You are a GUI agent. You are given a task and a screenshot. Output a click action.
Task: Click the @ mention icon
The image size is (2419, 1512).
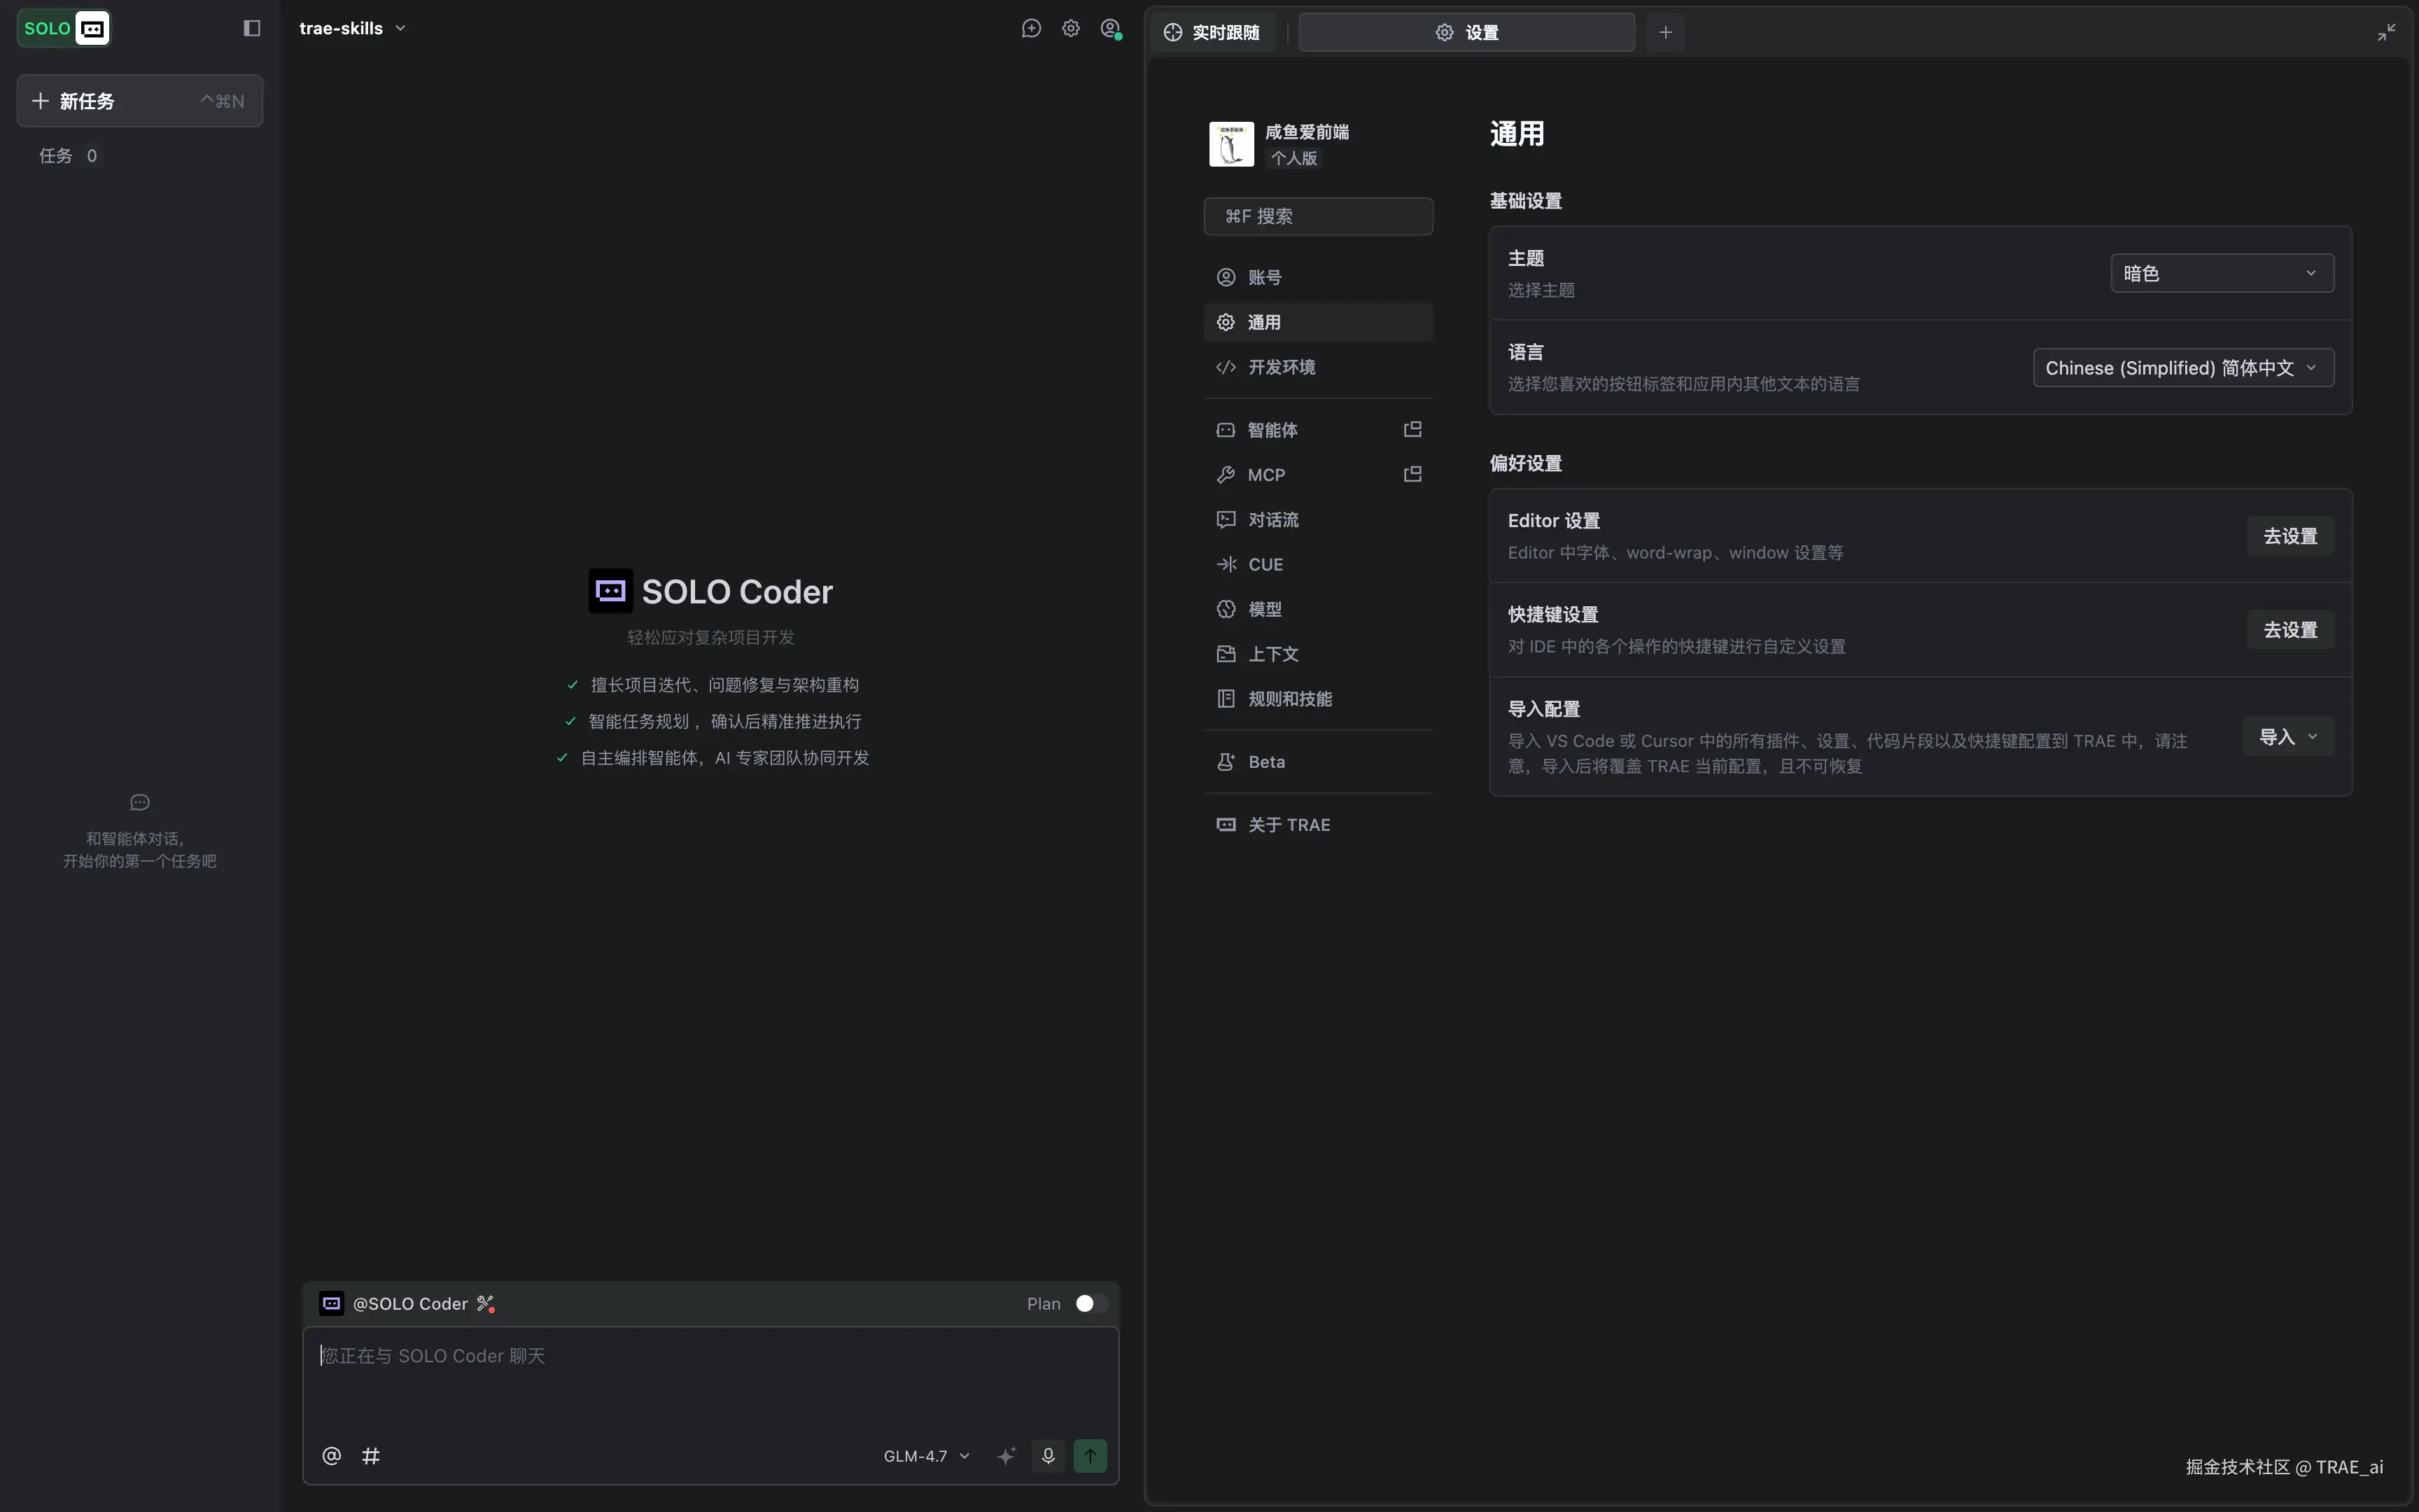(x=332, y=1456)
